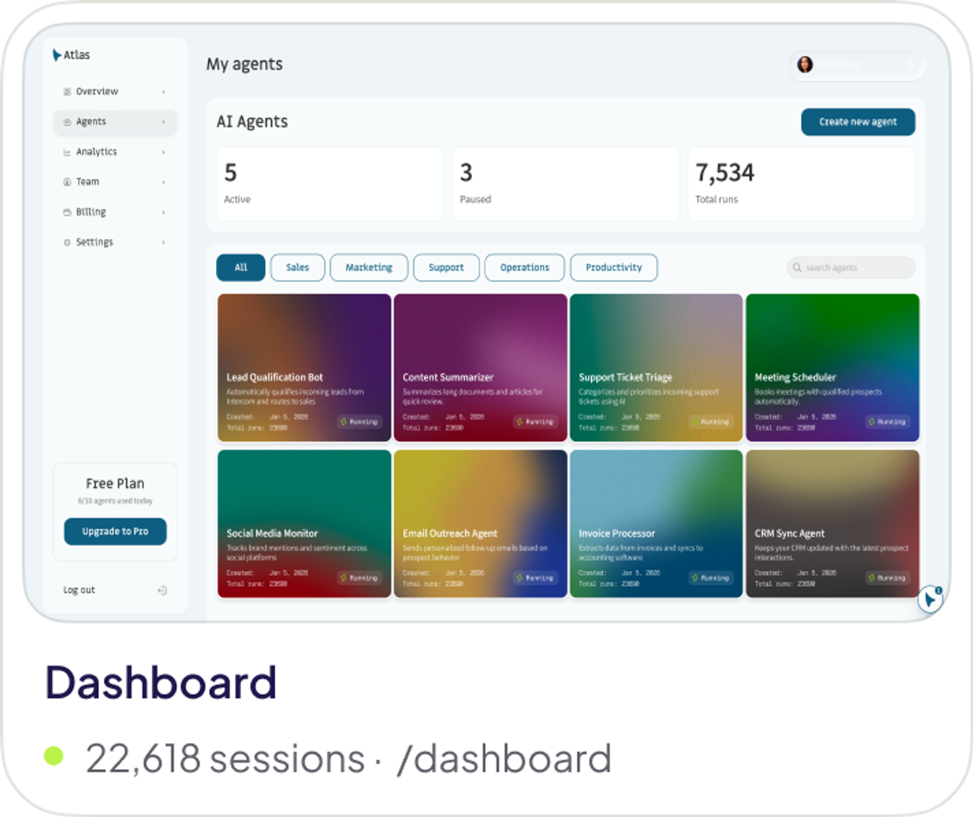Viewport: 973px width, 817px height.
Task: Click the Billing card icon in sidebar
Action: [67, 212]
